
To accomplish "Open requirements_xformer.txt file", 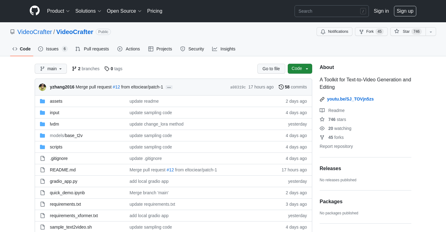I will [74, 216].
